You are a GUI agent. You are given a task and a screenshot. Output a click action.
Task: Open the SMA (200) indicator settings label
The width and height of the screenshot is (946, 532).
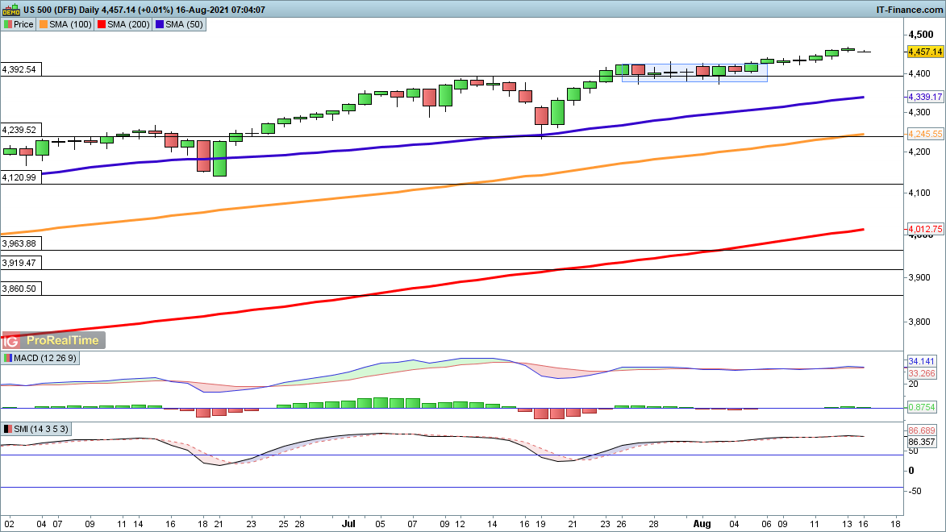128,25
